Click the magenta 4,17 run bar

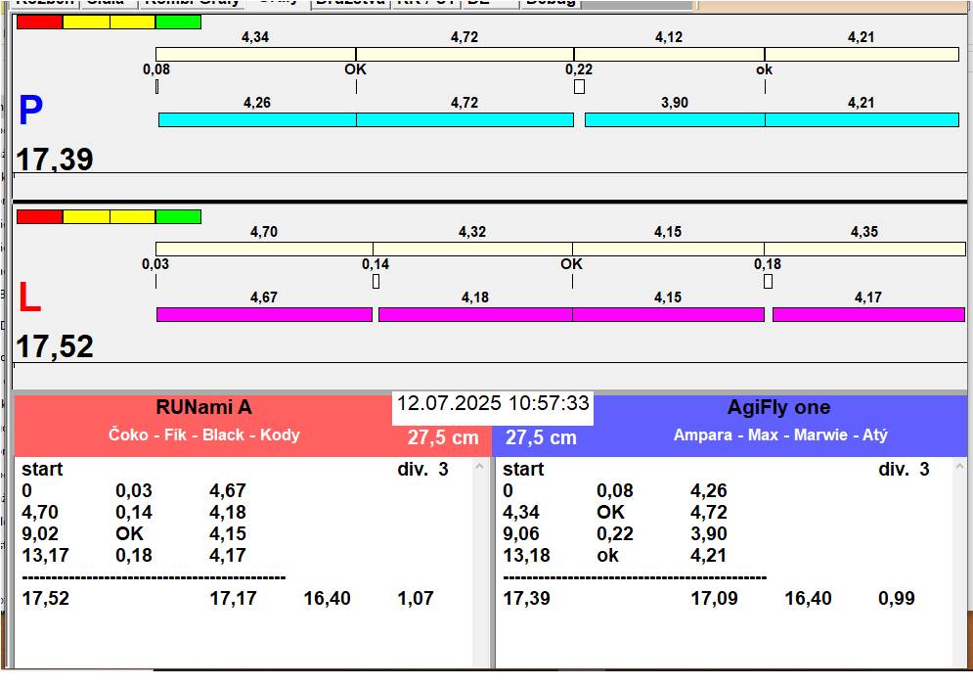point(867,314)
